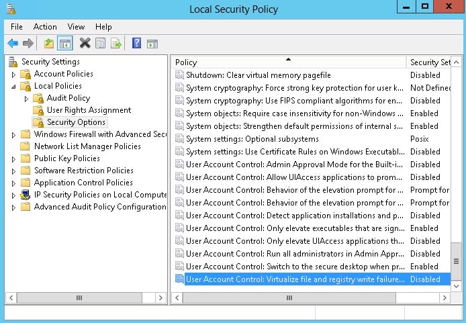Viewport: 466px width, 323px height.
Task: Expand Windows Firewall with Advanced Security node
Action: (13, 134)
